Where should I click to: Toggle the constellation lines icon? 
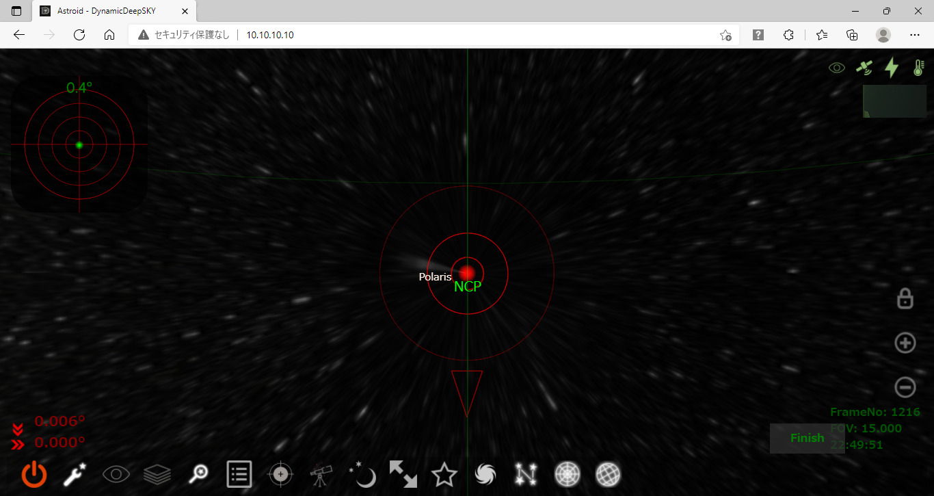coord(526,474)
